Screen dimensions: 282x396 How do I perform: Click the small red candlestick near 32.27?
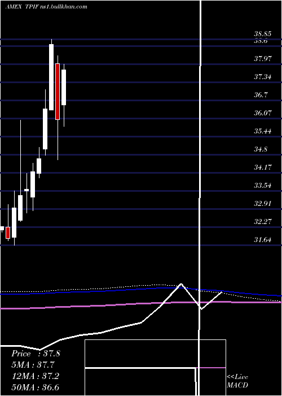coord(8,233)
